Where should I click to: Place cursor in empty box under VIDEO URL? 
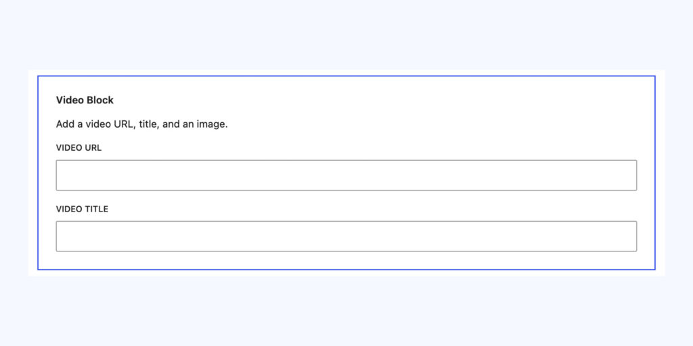(x=346, y=175)
